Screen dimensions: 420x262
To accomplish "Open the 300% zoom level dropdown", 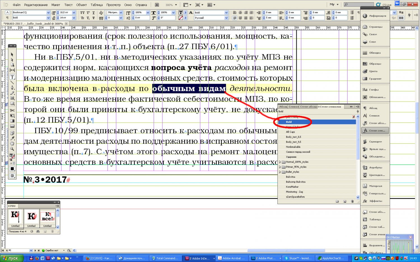I will [x=176, y=5].
